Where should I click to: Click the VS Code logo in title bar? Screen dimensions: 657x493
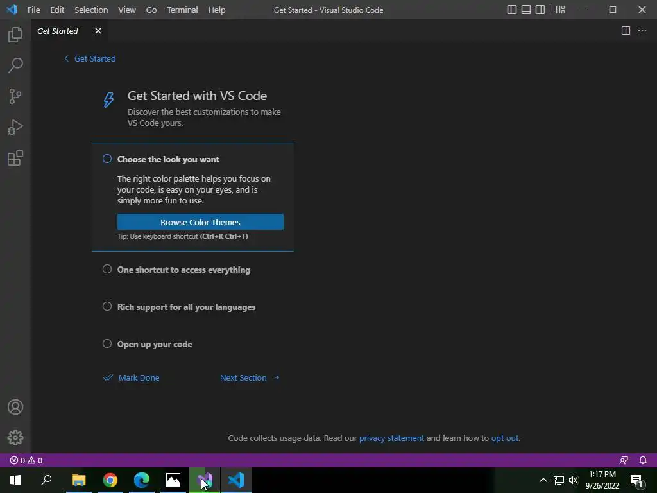click(12, 9)
